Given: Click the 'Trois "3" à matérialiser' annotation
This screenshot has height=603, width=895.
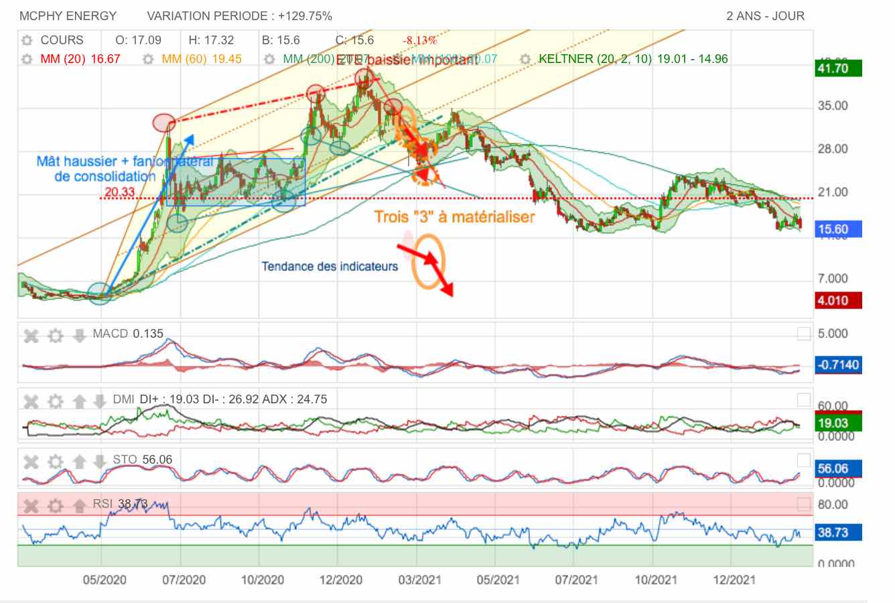Looking at the screenshot, I should click(454, 216).
